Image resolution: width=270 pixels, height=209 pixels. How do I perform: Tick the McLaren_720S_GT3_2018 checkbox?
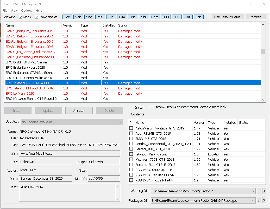pos(131,159)
